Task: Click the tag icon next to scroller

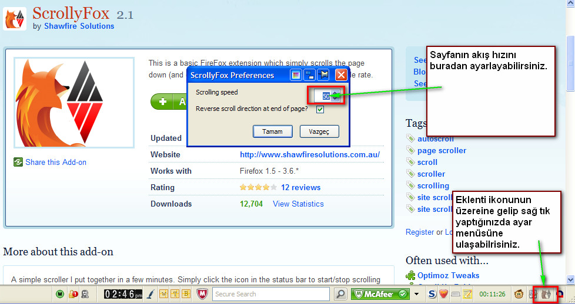Action: [410, 174]
